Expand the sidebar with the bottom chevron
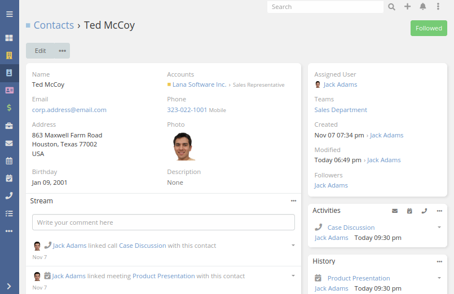The image size is (454, 294). pyautogui.click(x=9, y=286)
